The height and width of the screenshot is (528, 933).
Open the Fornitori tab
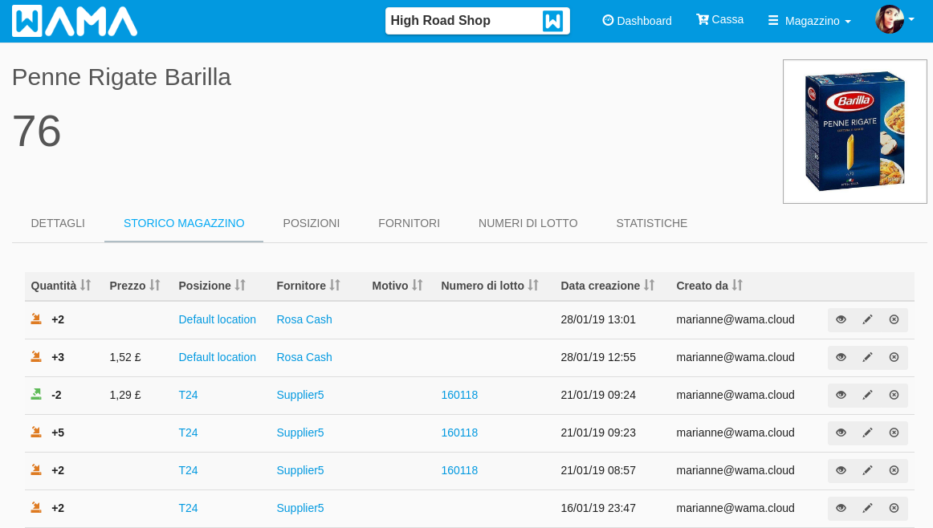pyautogui.click(x=409, y=224)
